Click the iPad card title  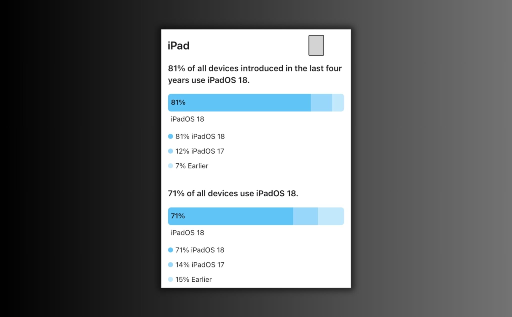coord(178,46)
